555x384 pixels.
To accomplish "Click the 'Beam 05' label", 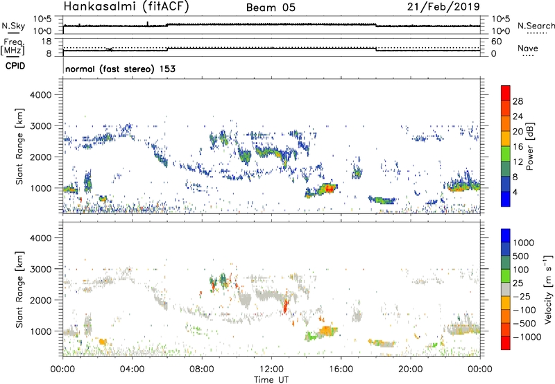I will point(271,8).
